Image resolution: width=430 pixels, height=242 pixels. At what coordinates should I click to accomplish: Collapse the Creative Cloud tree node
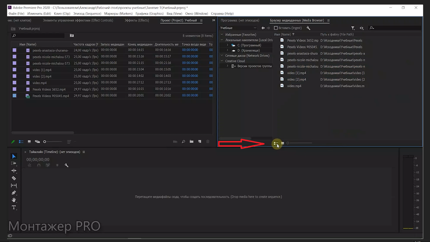click(222, 61)
